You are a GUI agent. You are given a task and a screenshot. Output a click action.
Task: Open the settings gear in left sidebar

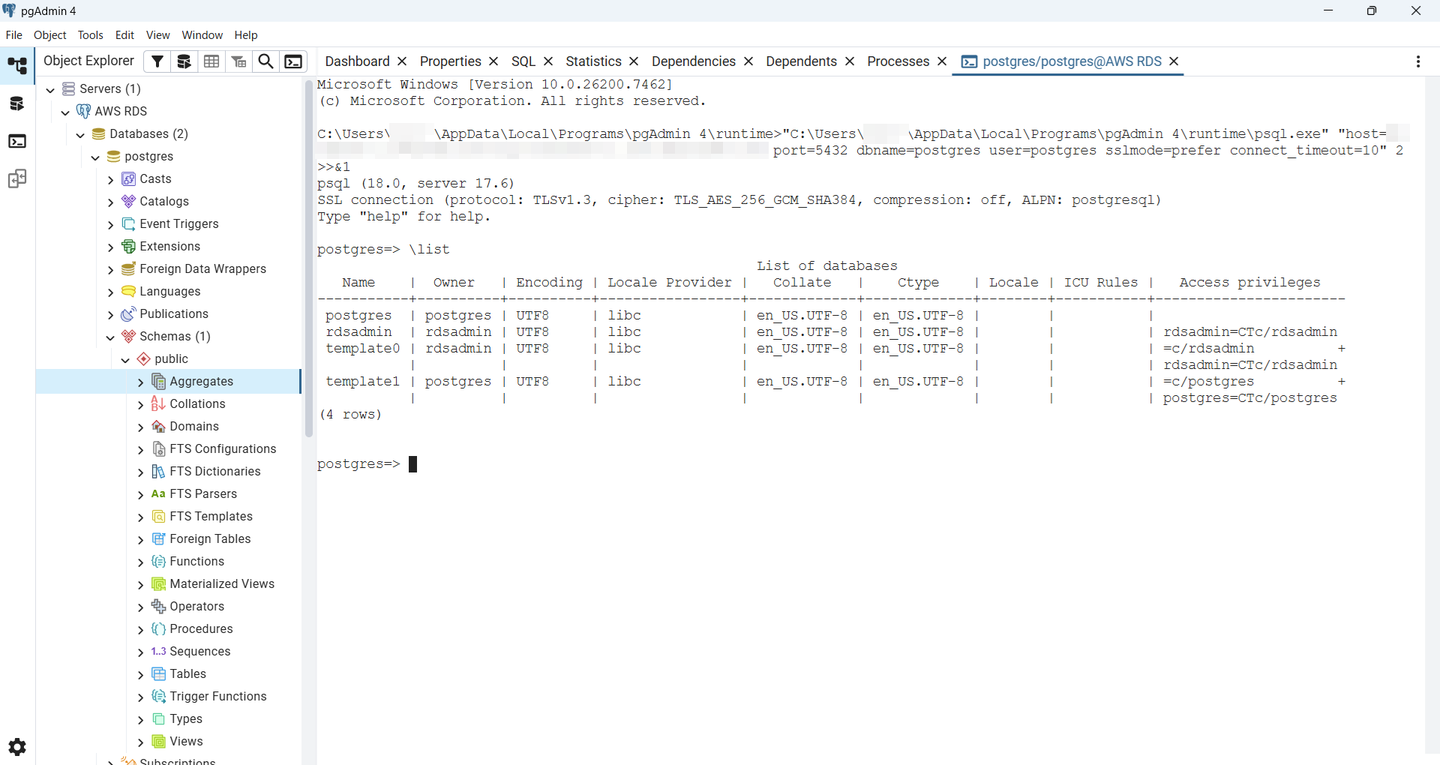16,747
